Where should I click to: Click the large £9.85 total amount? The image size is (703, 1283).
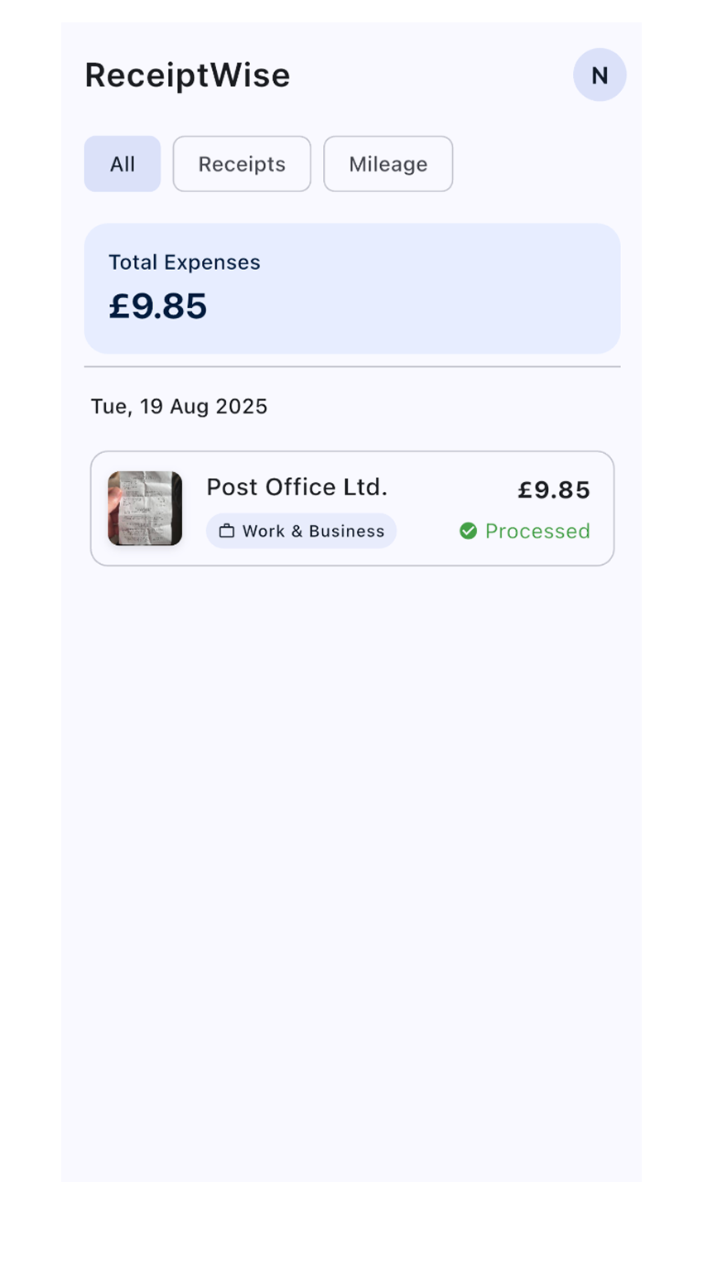click(157, 306)
